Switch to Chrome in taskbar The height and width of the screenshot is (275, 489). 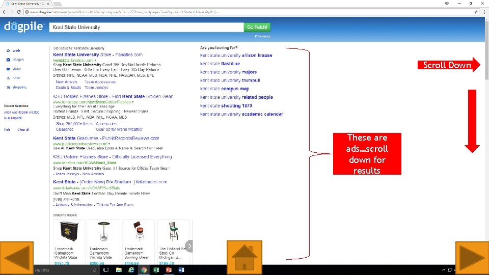tap(144, 270)
